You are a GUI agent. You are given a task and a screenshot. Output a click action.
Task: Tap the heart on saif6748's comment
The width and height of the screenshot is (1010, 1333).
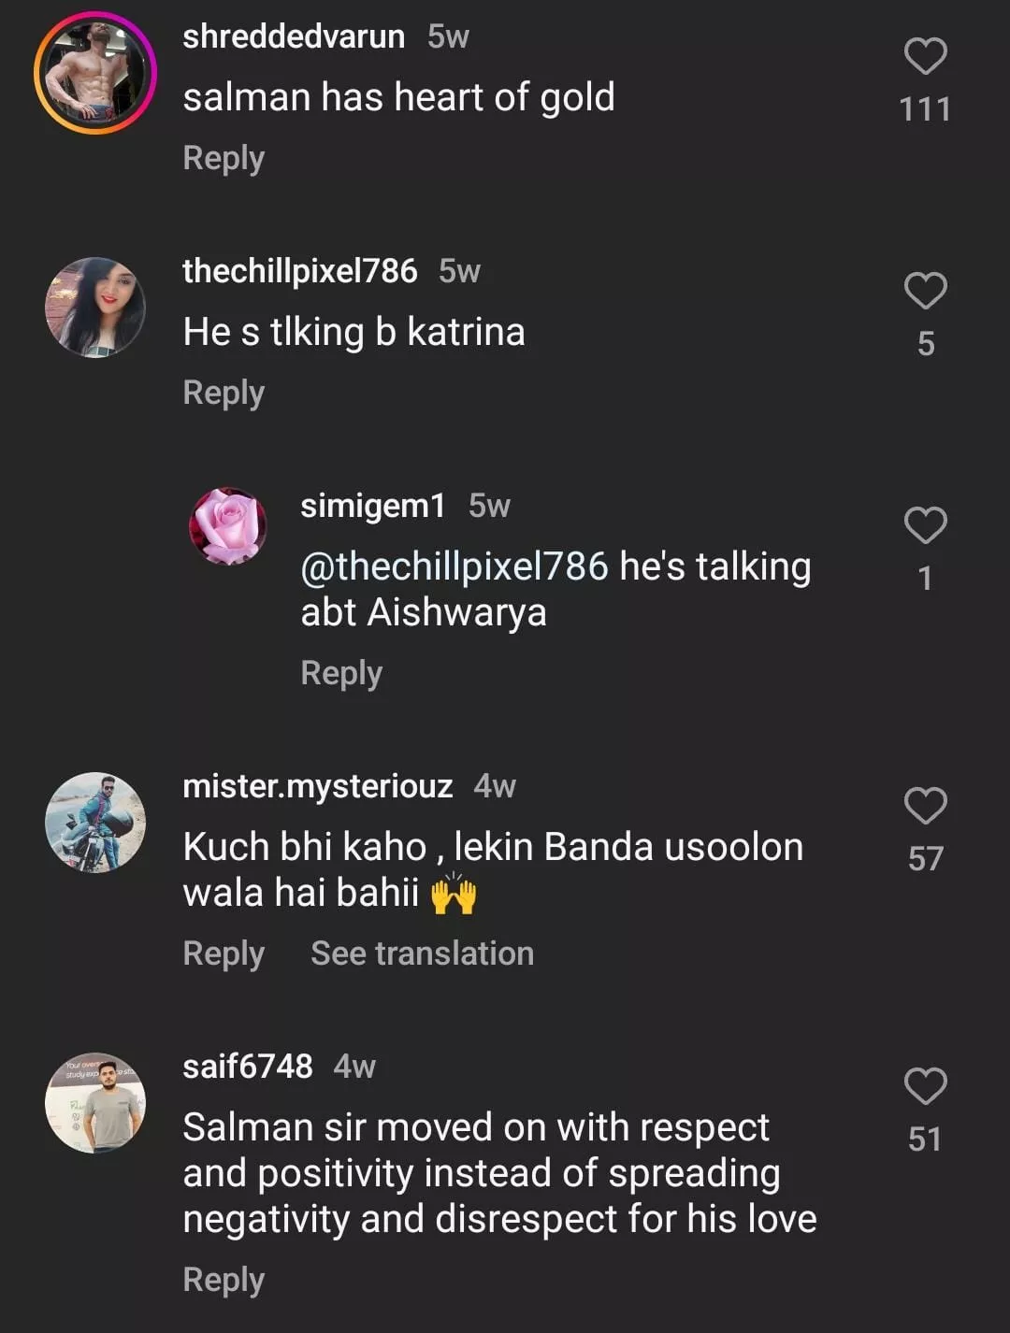[x=925, y=1086]
